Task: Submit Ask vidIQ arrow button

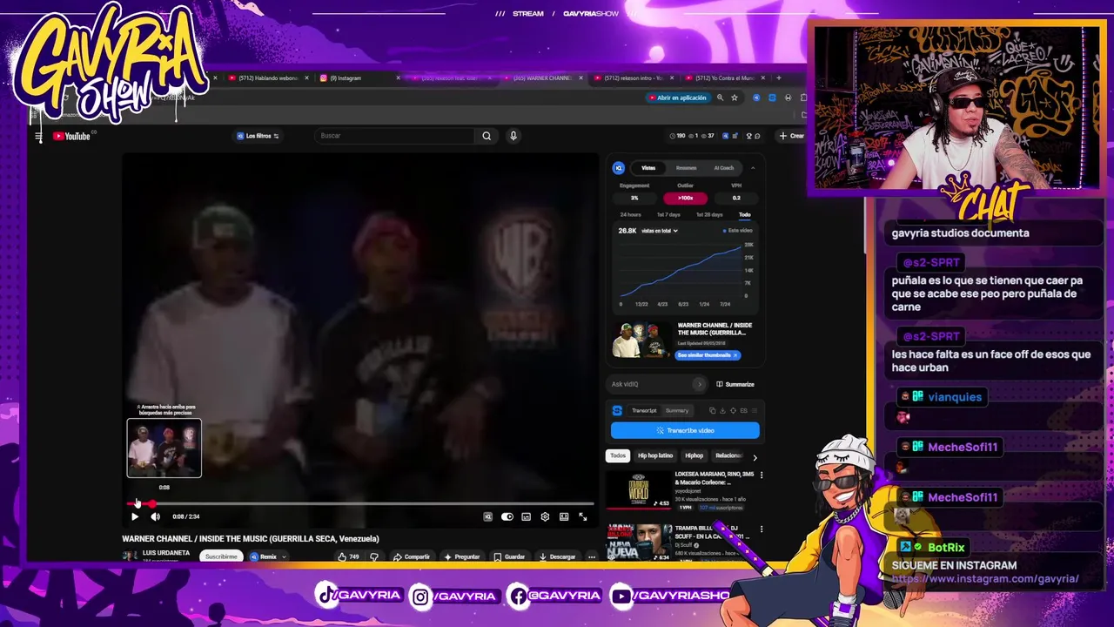Action: pos(699,384)
